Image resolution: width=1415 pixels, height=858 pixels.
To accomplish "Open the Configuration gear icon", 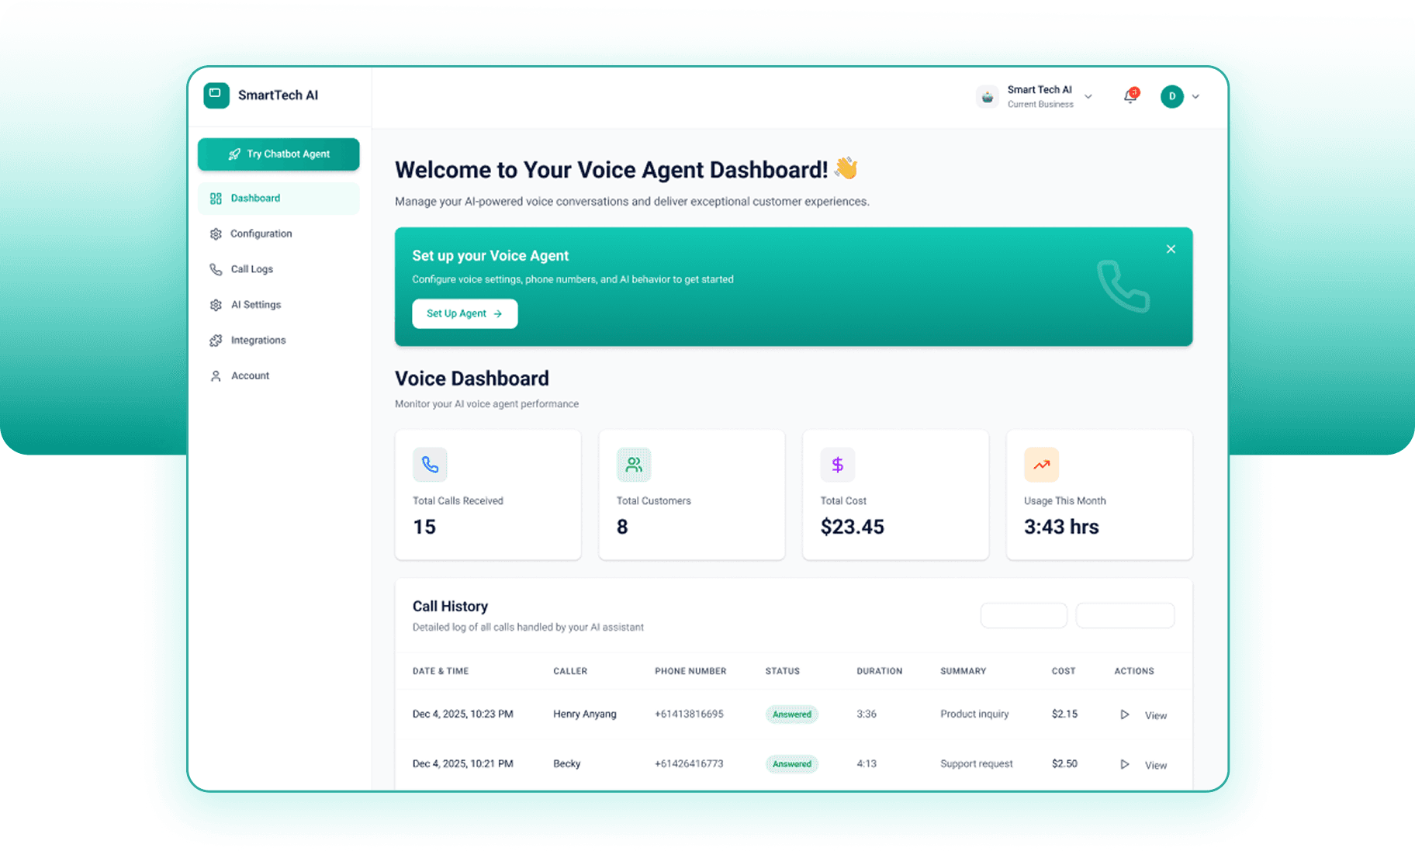I will coord(216,234).
